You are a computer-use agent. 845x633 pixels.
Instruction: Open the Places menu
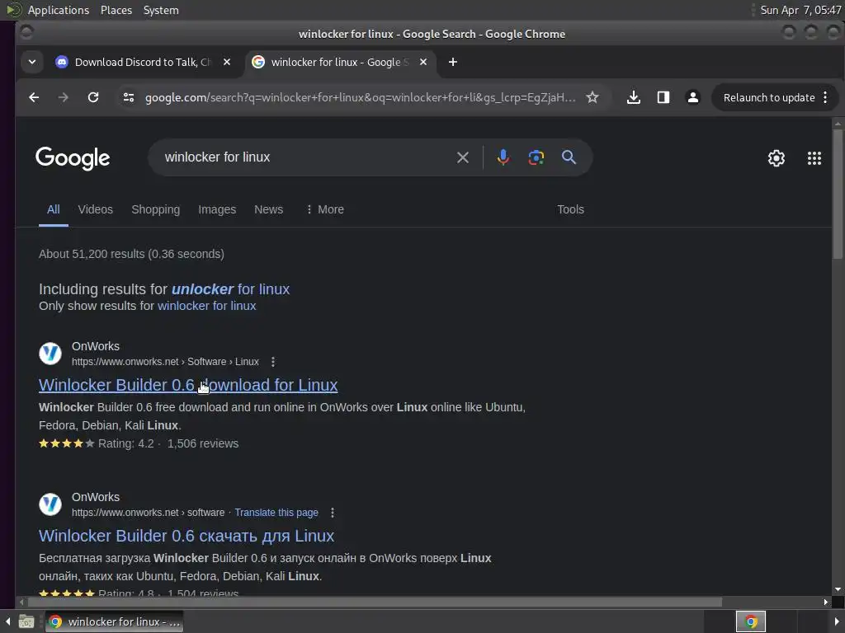(x=116, y=10)
